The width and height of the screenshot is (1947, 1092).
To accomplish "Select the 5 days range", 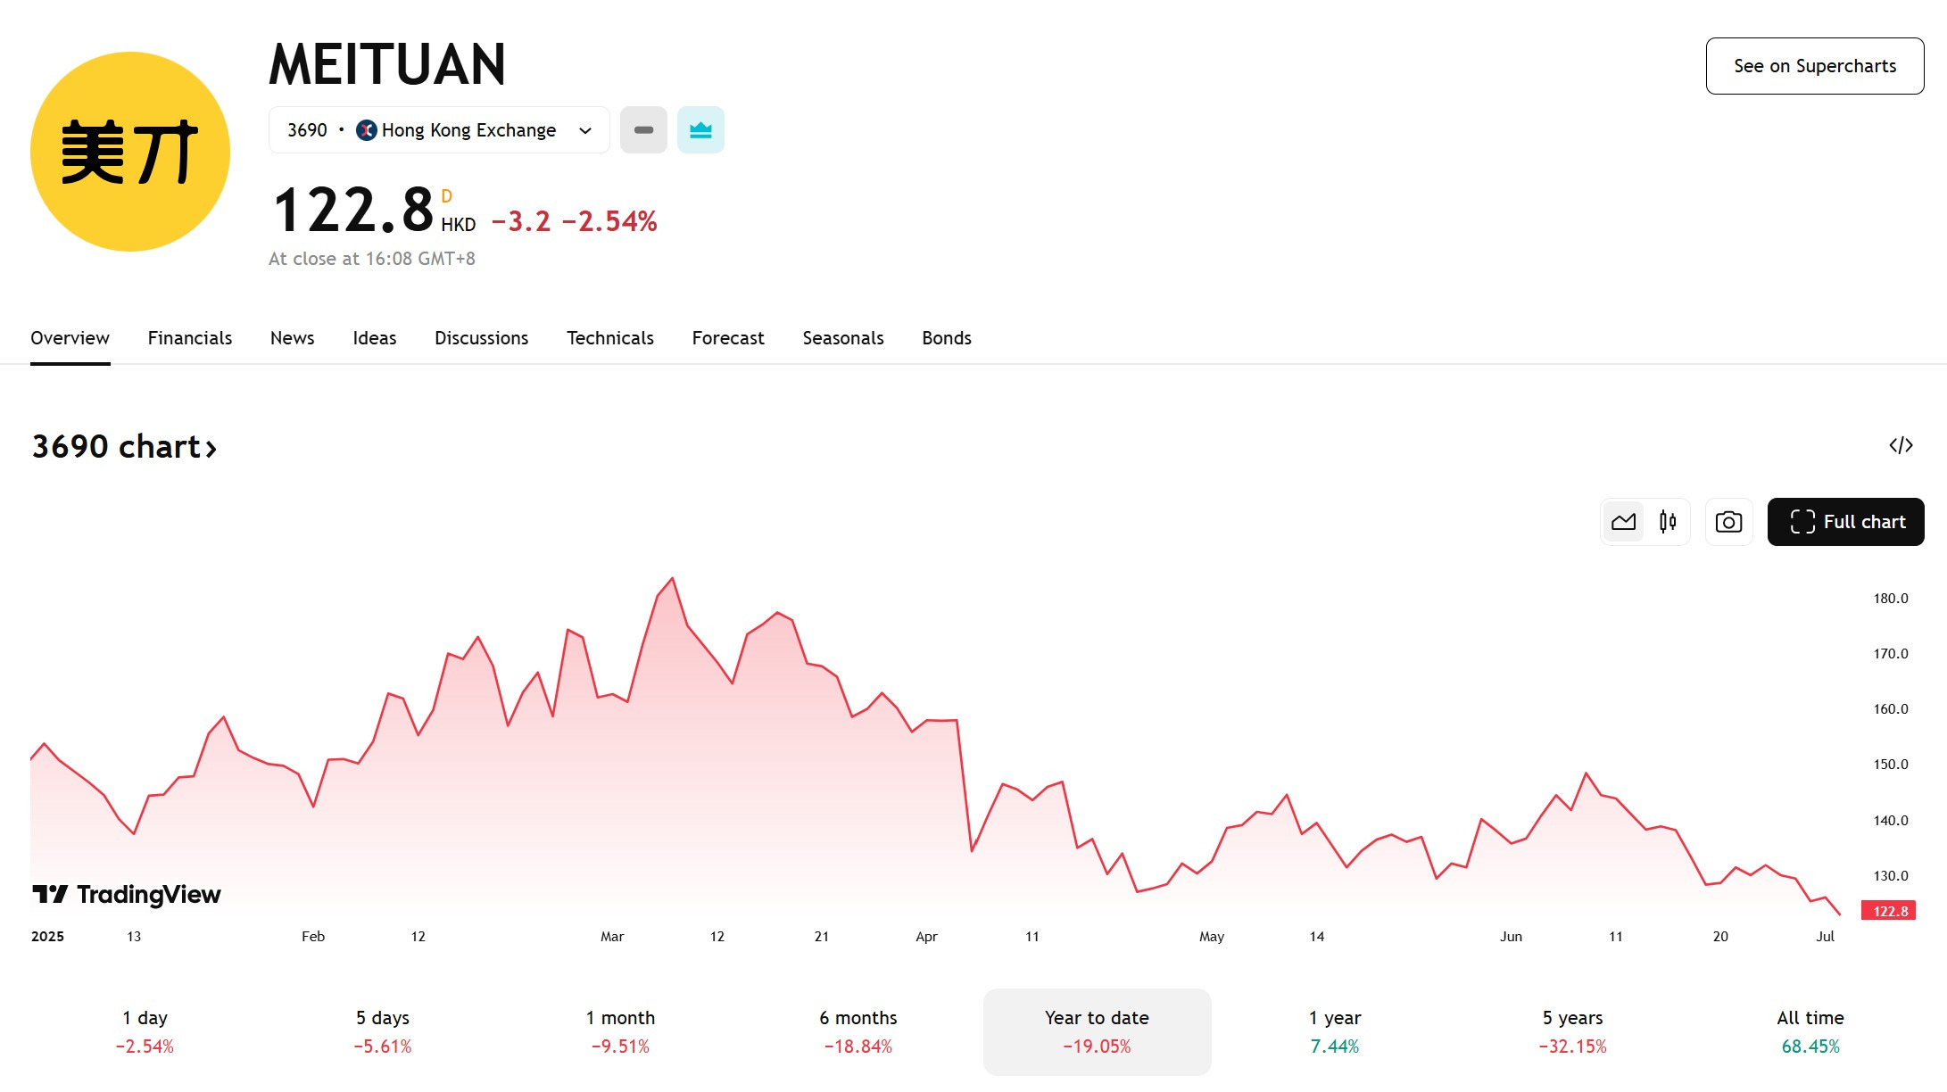I will click(383, 1031).
